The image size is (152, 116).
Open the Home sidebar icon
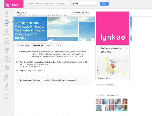click(x=7, y=13)
